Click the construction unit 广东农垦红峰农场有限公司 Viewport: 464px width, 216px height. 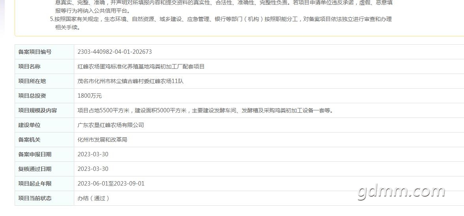pyautogui.click(x=111, y=125)
